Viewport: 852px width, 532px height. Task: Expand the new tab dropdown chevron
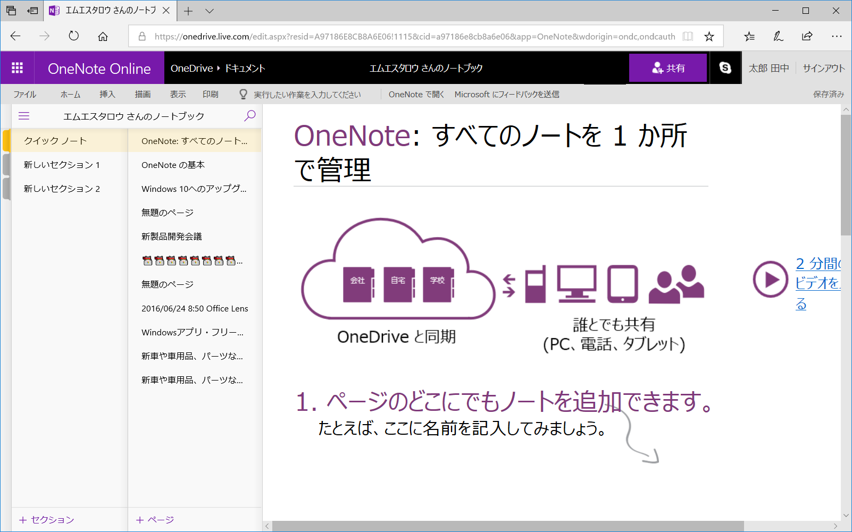208,10
